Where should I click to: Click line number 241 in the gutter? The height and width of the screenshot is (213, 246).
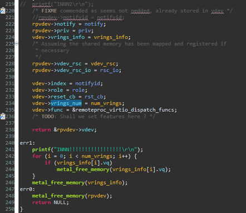tap(10, 150)
